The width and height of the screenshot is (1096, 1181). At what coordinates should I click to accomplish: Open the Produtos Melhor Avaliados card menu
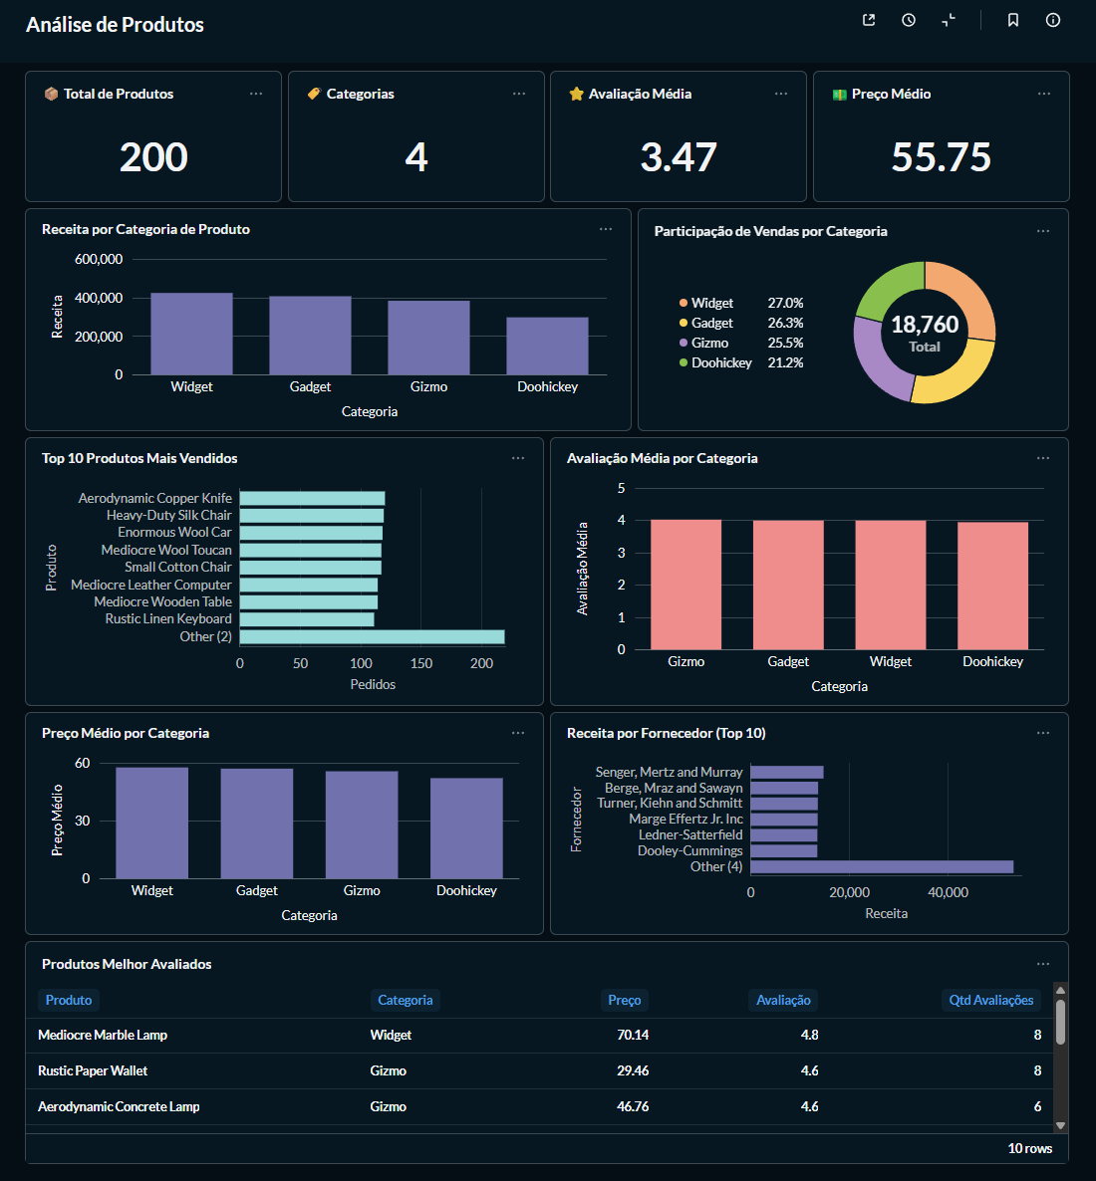pos(1043,963)
